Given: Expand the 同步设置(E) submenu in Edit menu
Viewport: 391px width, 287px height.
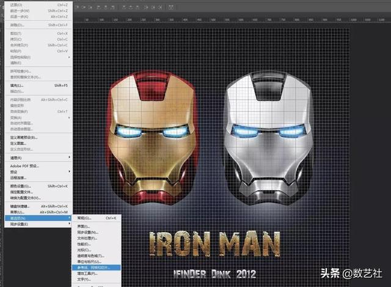Looking at the screenshot, I should (x=38, y=224).
